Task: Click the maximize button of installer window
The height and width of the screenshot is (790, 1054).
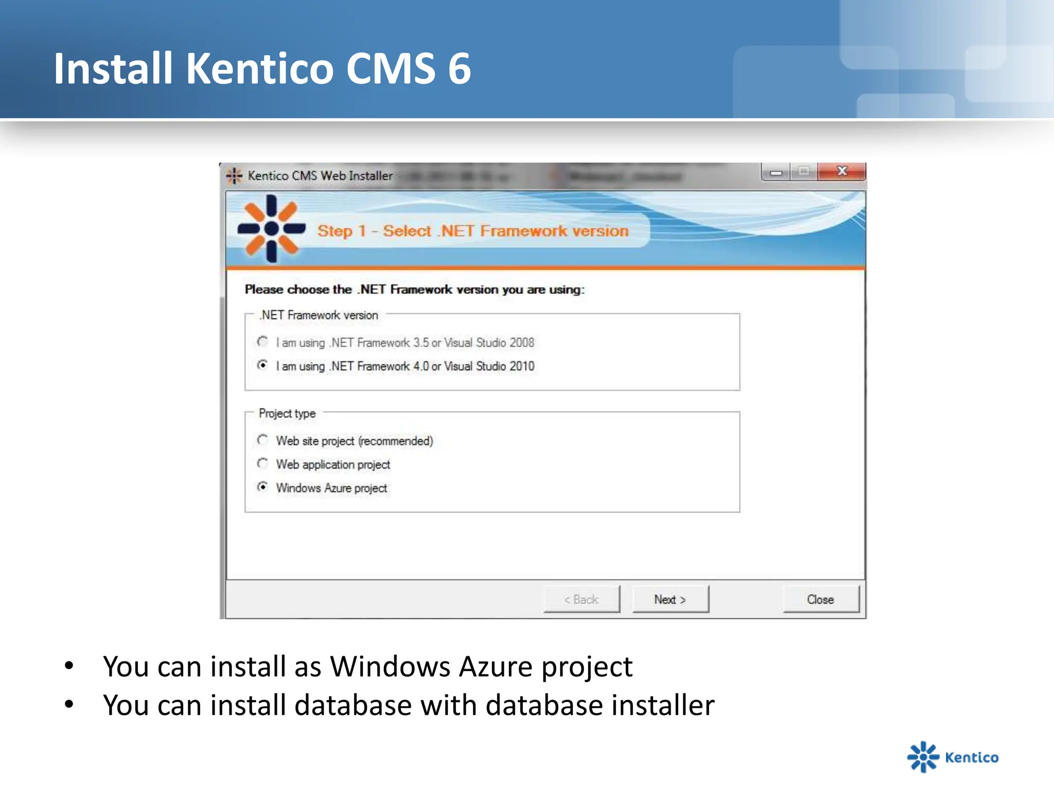Action: click(x=804, y=172)
